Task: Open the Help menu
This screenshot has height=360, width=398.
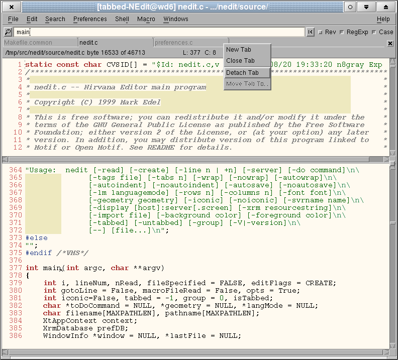Action: pos(383,19)
